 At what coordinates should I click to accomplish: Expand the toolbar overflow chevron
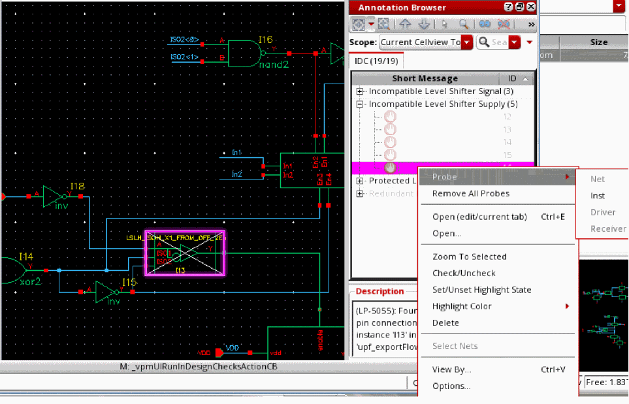[531, 24]
